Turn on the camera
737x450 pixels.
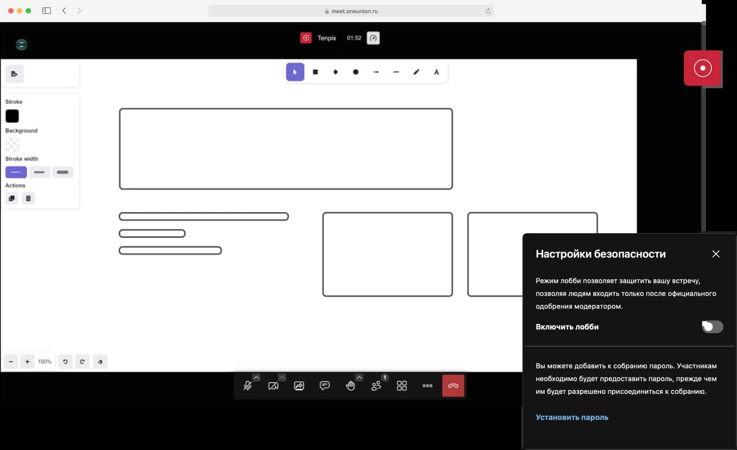point(273,386)
